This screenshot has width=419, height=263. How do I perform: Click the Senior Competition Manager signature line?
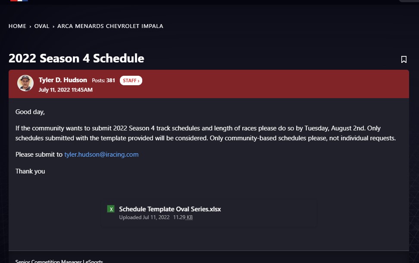pos(59,261)
